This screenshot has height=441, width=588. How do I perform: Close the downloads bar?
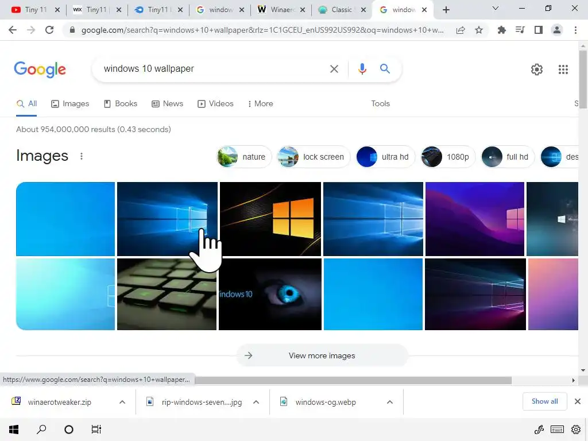tap(578, 401)
